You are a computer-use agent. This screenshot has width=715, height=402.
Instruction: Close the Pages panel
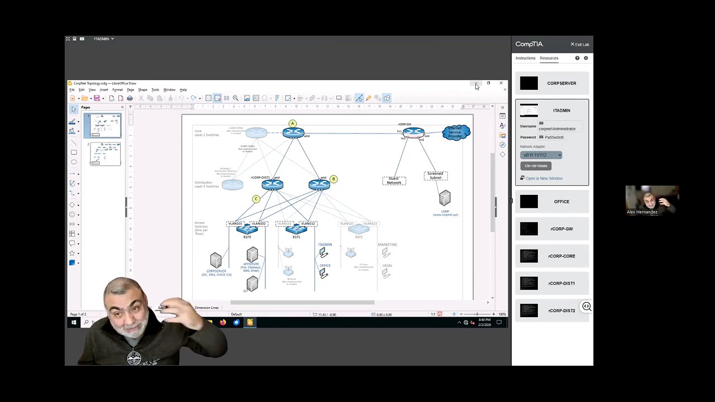(x=122, y=107)
